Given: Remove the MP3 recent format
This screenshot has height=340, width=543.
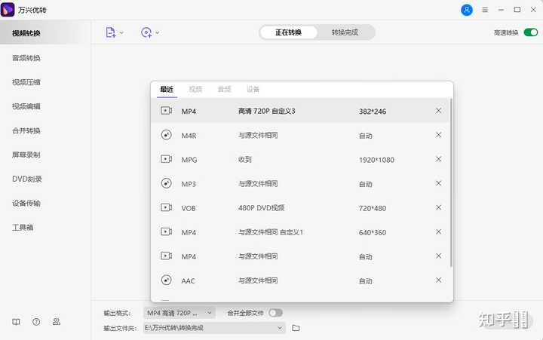Looking at the screenshot, I should click(x=438, y=183).
